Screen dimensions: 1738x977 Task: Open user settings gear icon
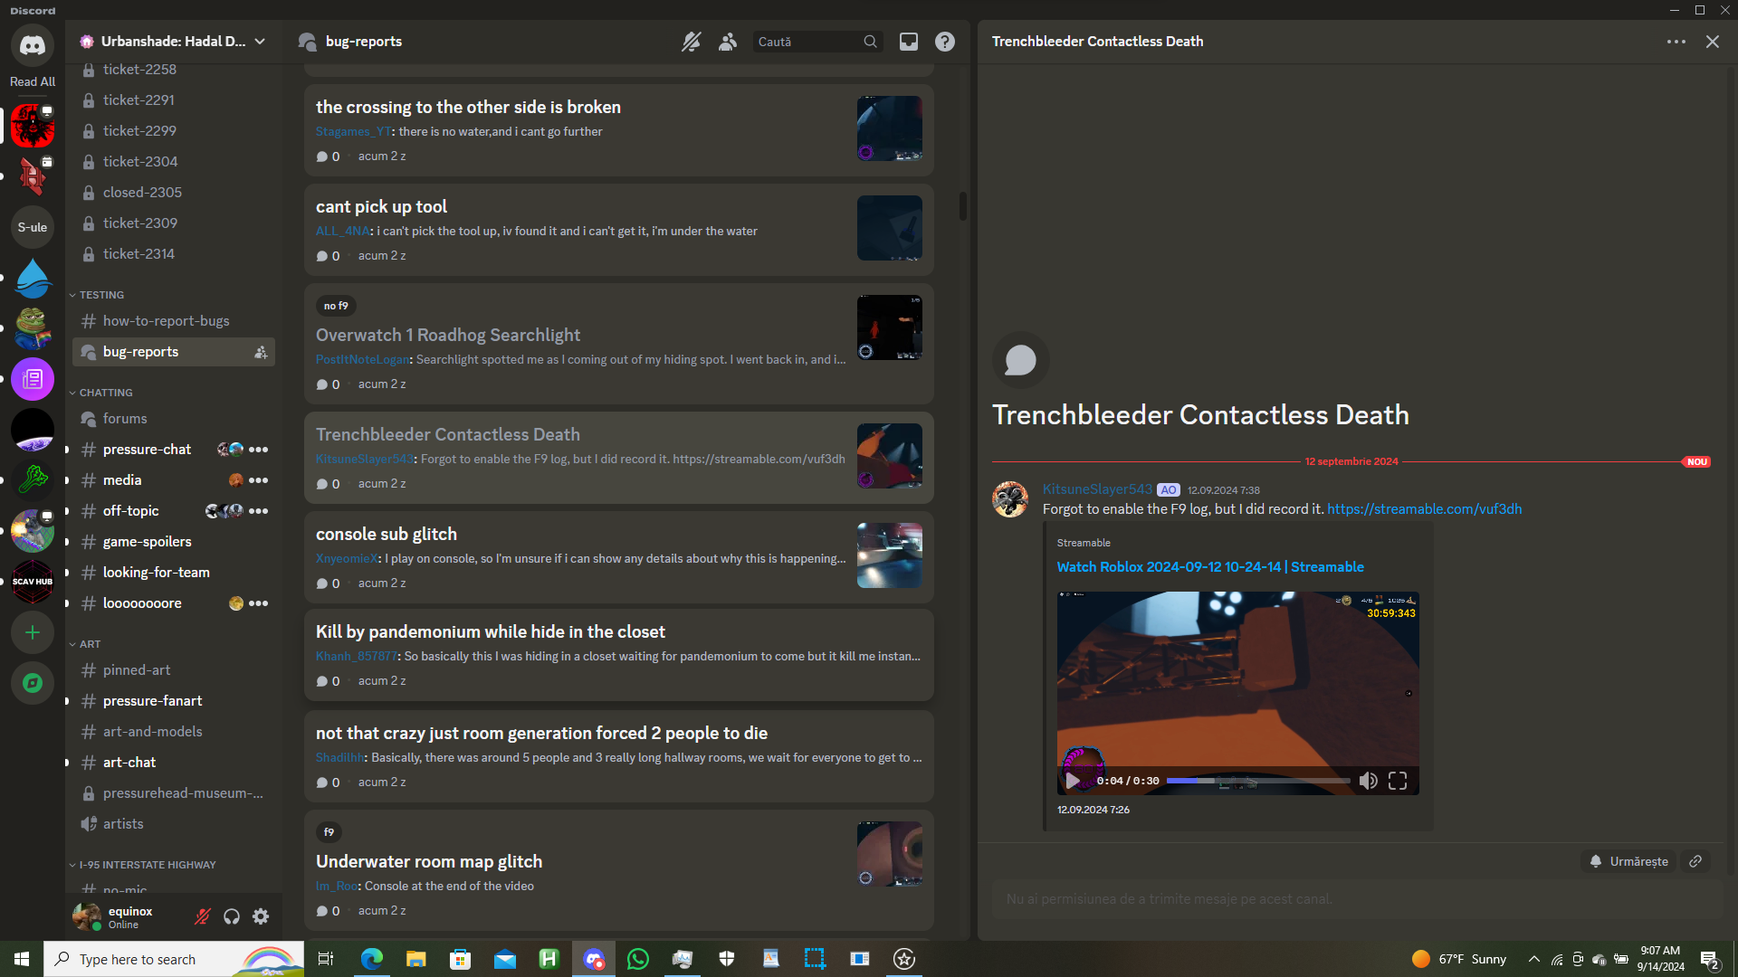click(x=261, y=916)
